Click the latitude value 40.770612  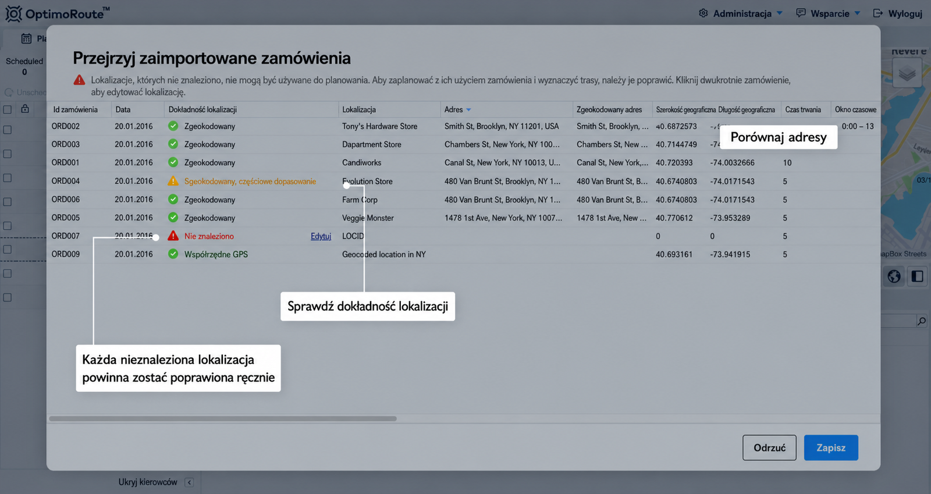(x=674, y=218)
